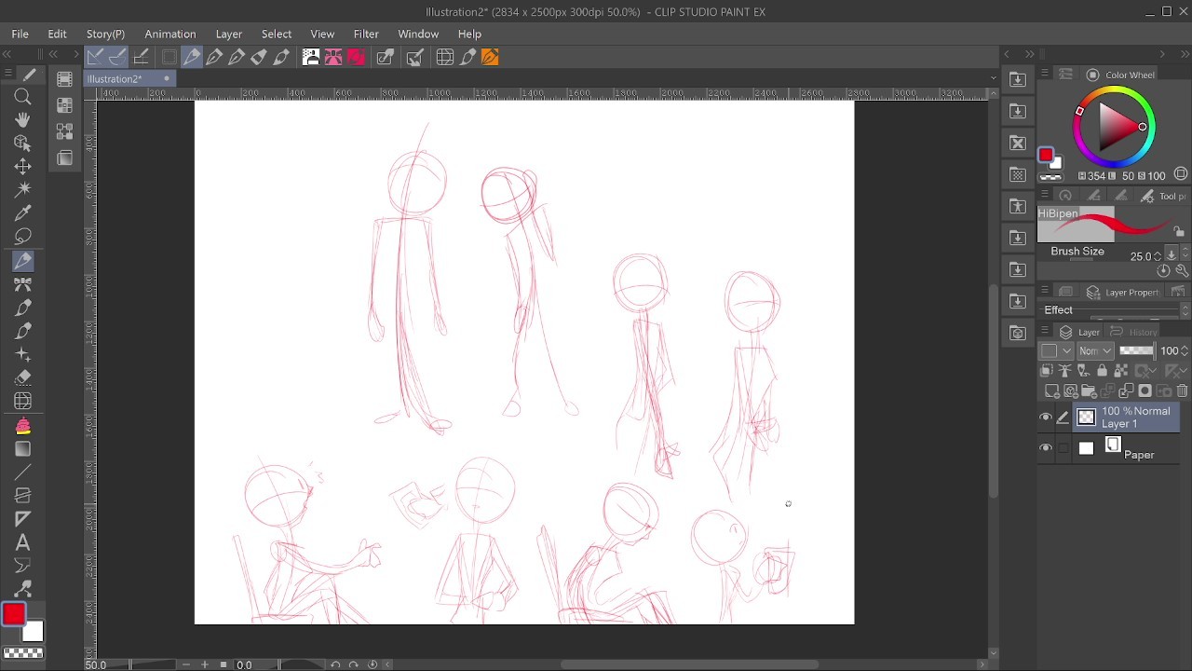Viewport: 1192px width, 671px height.
Task: Select the Text tool
Action: click(23, 542)
